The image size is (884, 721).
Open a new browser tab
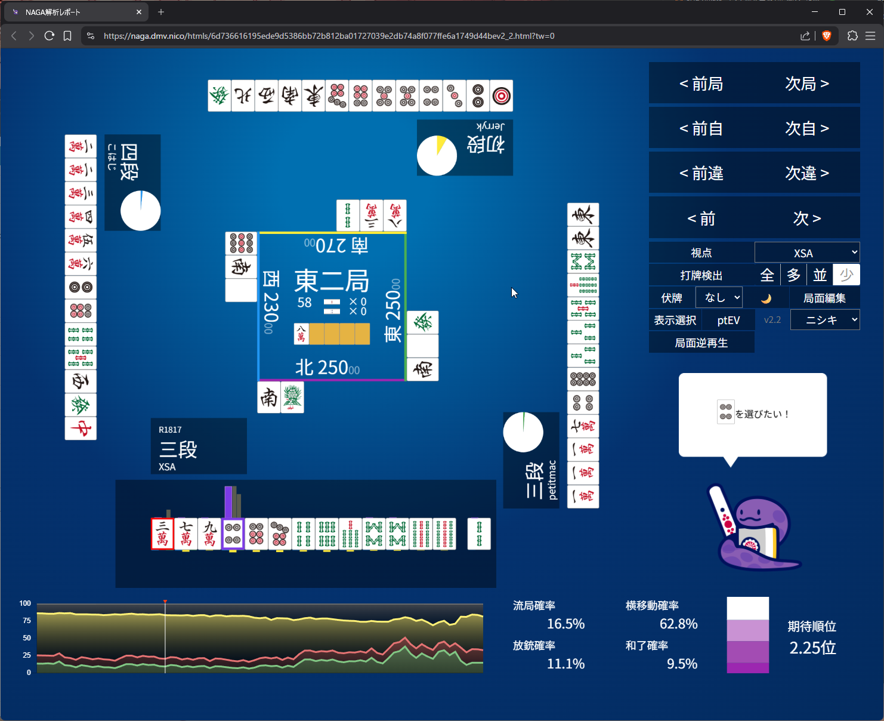[x=161, y=12]
